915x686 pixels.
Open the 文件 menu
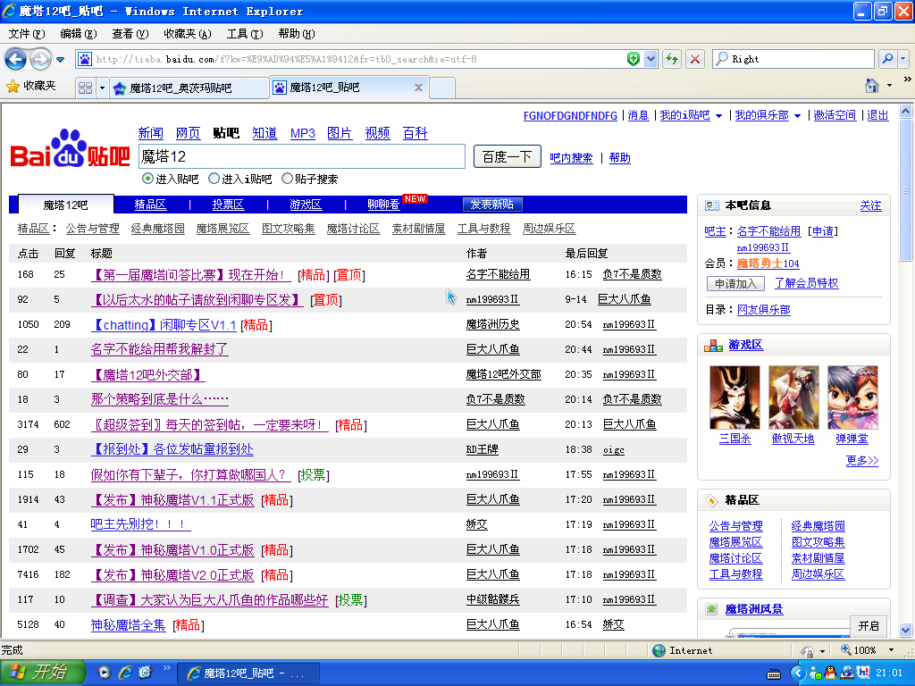pyautogui.click(x=26, y=34)
